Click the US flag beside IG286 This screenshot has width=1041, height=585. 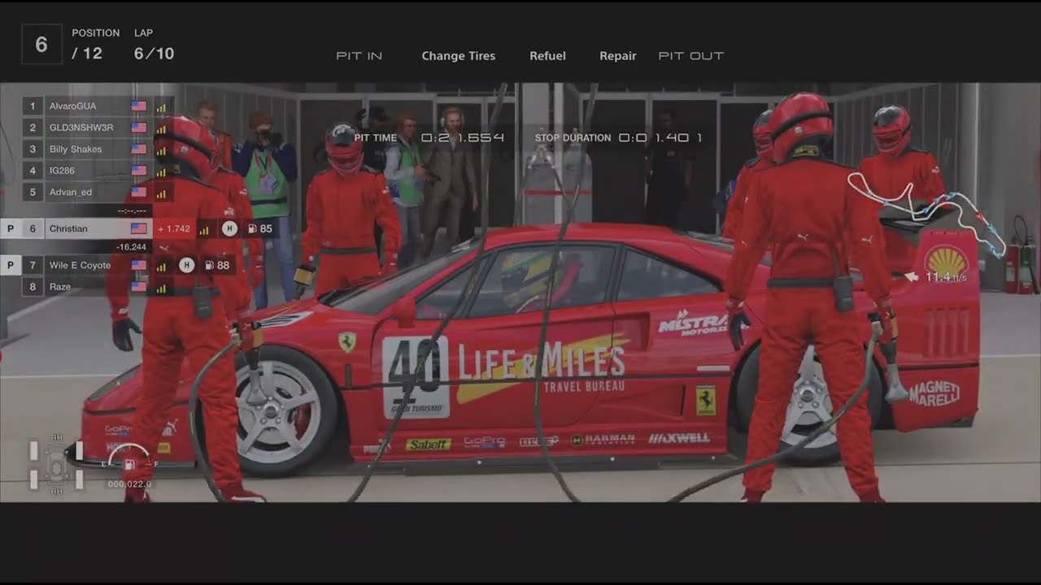(138, 171)
